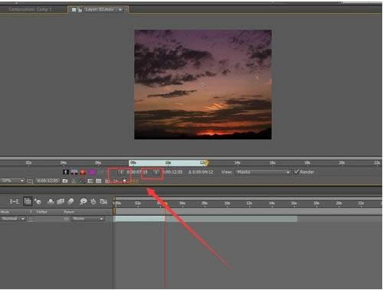This screenshot has height=290, width=383.
Task: Open the Graph Editor icon
Action: tap(103, 201)
